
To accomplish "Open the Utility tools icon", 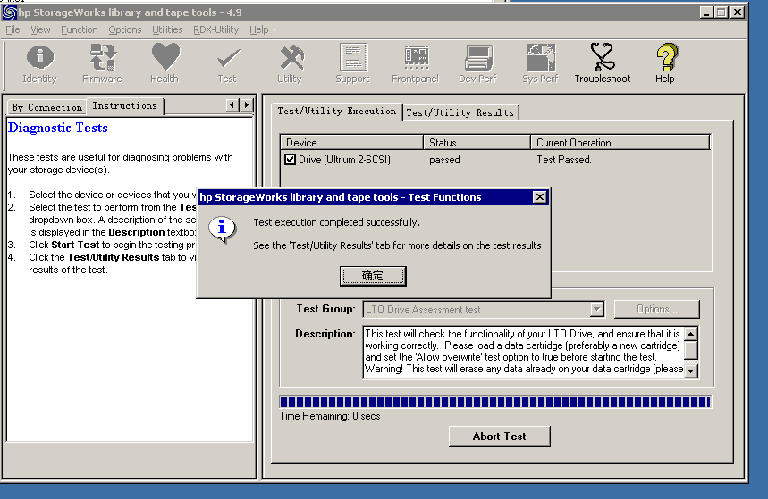I will click(x=291, y=63).
